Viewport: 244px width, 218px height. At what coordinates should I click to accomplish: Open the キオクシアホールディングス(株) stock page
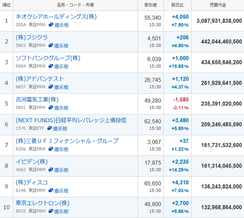(56, 17)
